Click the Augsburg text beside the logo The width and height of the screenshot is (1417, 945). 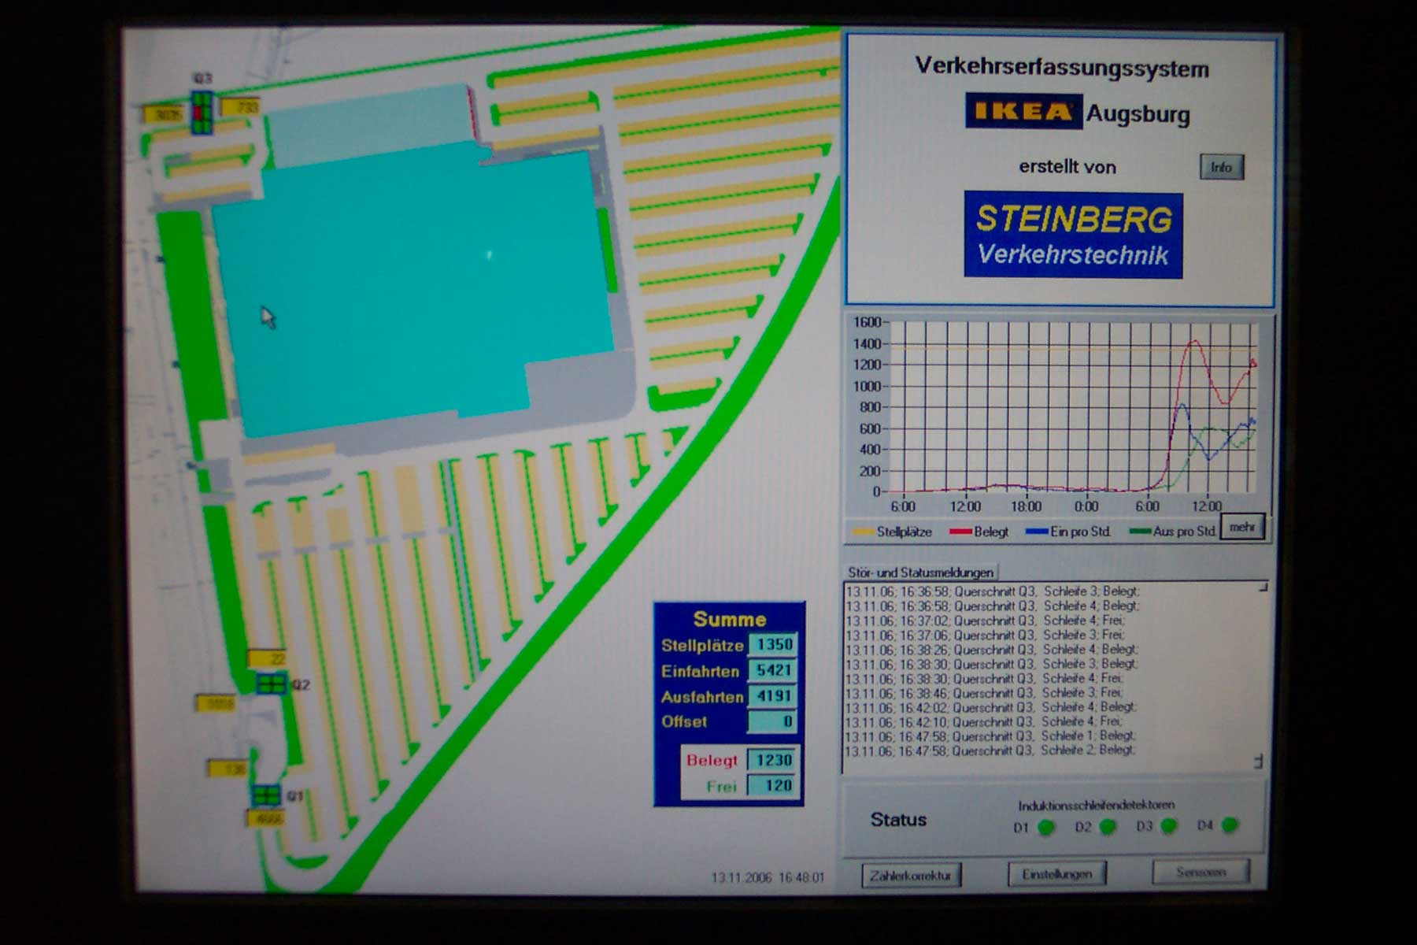[x=1138, y=114]
